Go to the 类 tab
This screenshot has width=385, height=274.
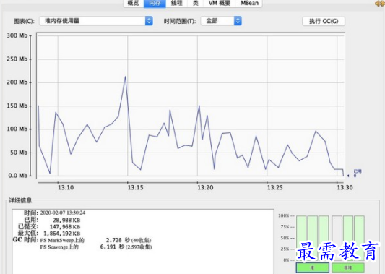tap(196, 3)
